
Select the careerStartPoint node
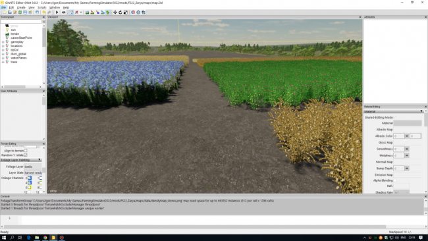(21, 38)
